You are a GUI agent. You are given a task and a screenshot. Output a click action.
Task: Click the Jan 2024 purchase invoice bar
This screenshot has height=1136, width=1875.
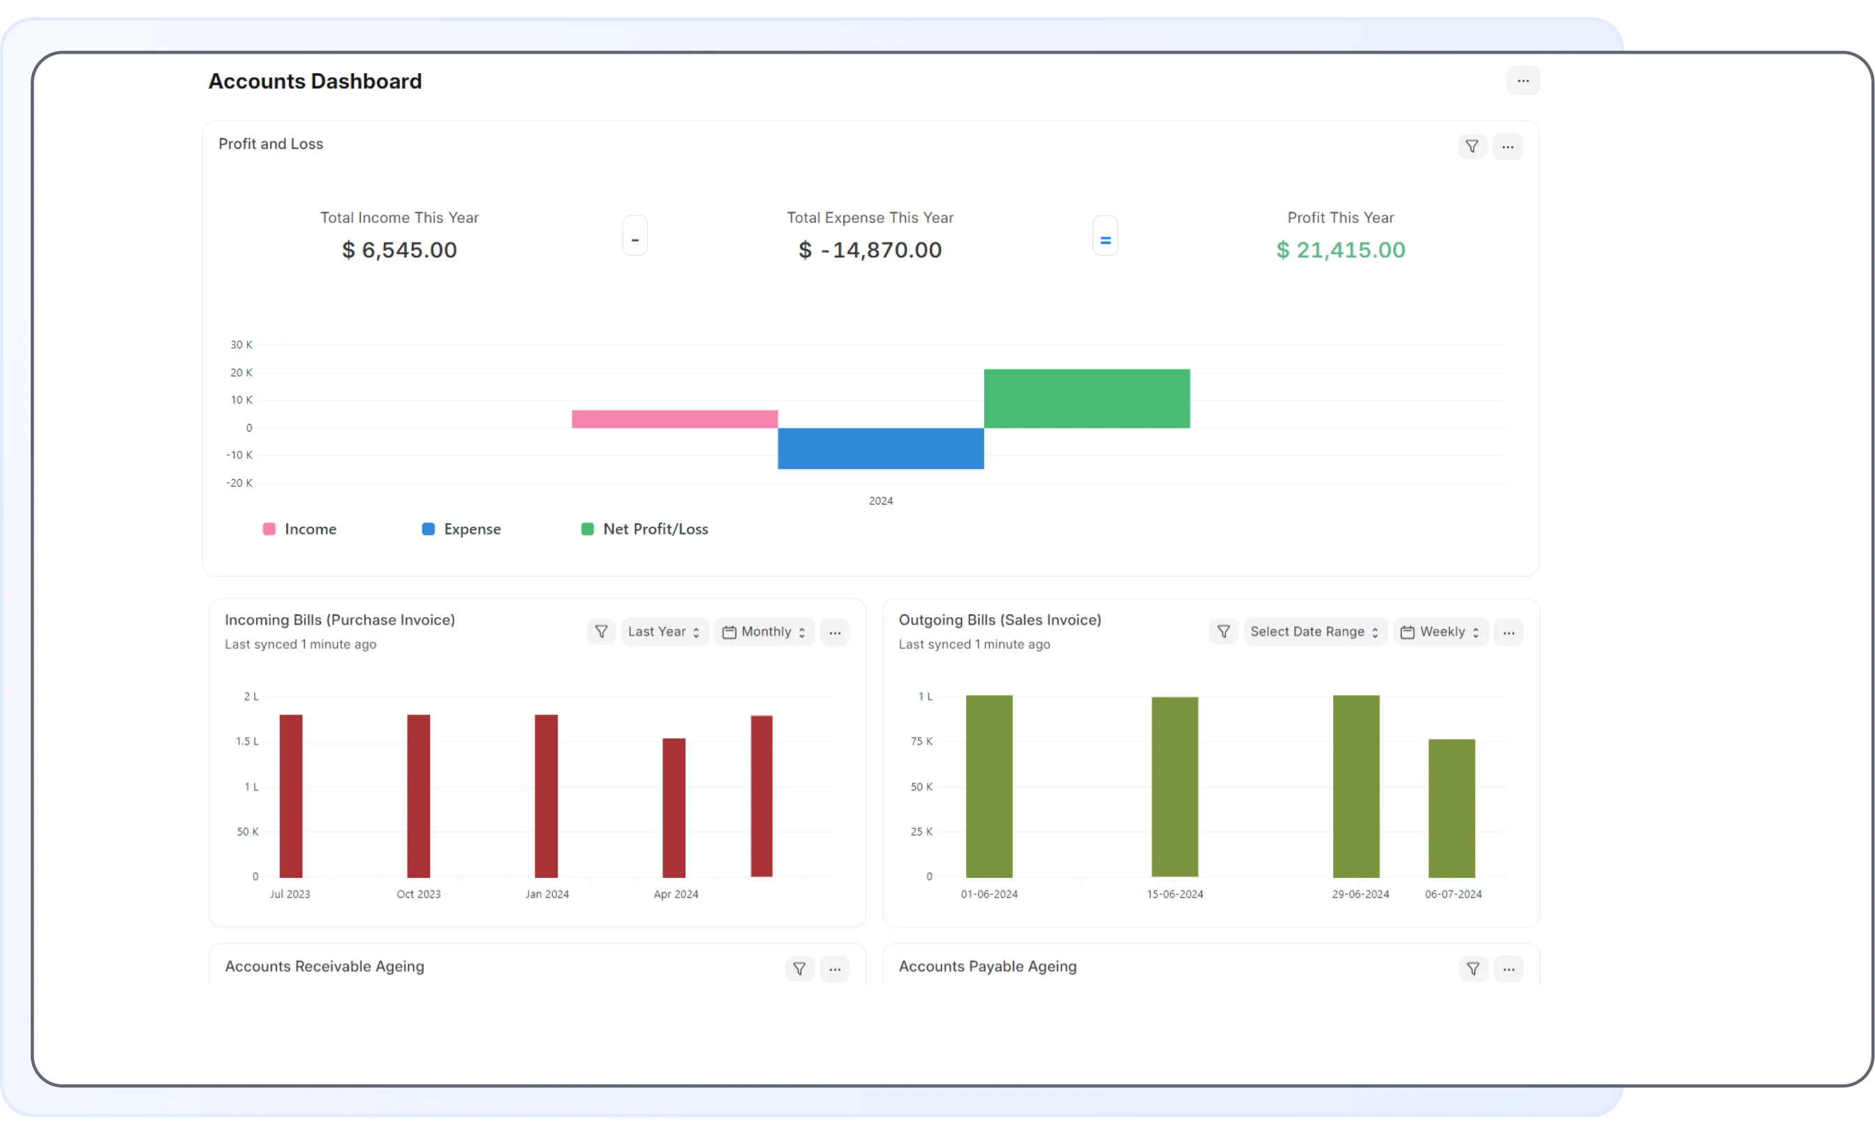[x=546, y=795]
